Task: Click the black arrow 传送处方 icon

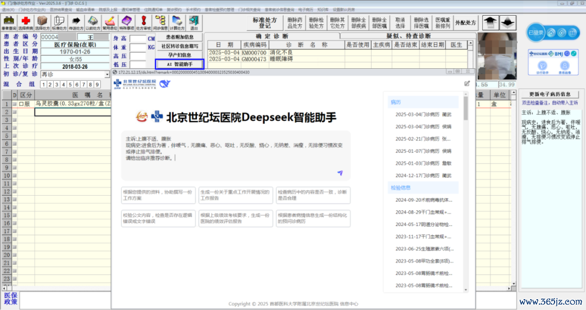Action: click(76, 23)
